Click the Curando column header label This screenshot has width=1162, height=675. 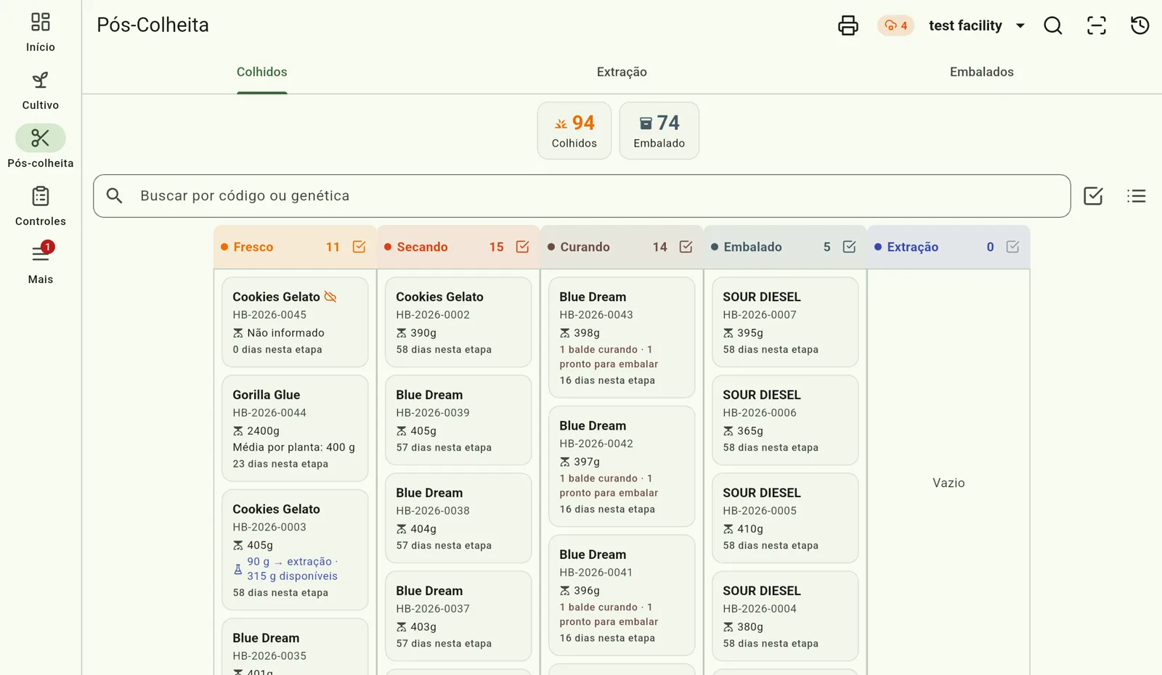tap(585, 247)
